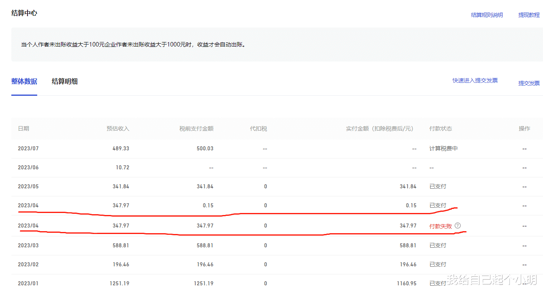Image resolution: width=543 pixels, height=293 pixels.
Task: Open the 结算规则说明 link
Action: click(487, 15)
